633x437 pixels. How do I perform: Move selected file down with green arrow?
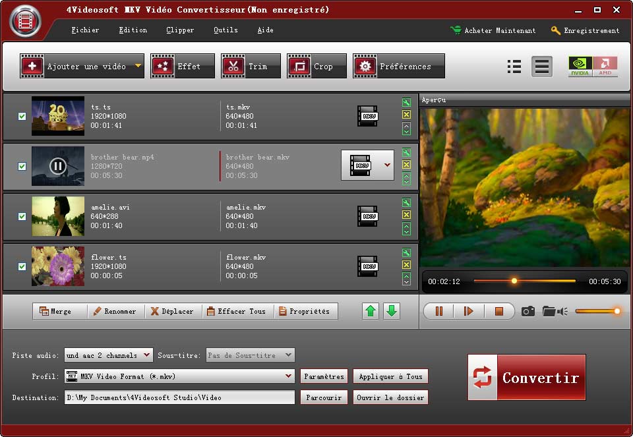pyautogui.click(x=392, y=311)
